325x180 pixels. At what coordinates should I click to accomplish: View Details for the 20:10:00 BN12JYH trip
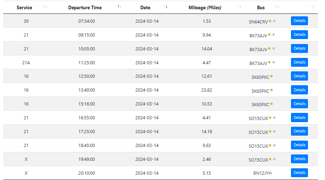(x=299, y=173)
